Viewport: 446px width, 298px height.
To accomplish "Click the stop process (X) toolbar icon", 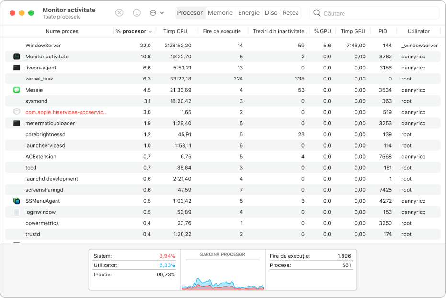I will (x=119, y=13).
